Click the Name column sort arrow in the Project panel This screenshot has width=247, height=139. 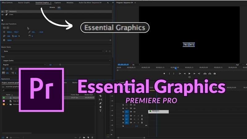pos(12,95)
